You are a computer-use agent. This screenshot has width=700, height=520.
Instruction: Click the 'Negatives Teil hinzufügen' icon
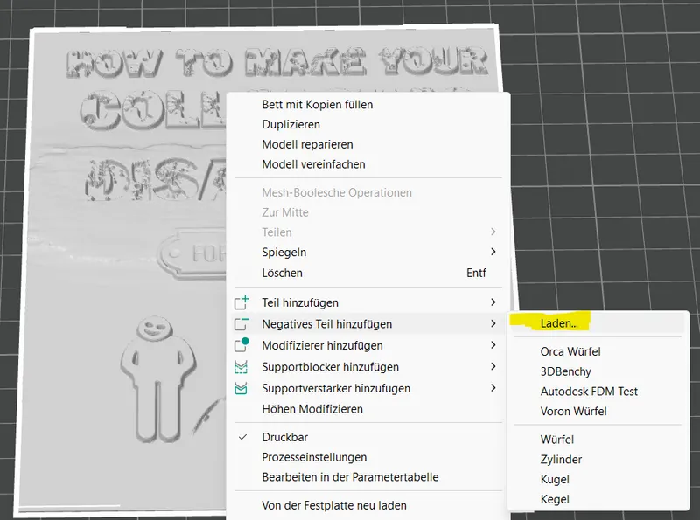coord(242,324)
